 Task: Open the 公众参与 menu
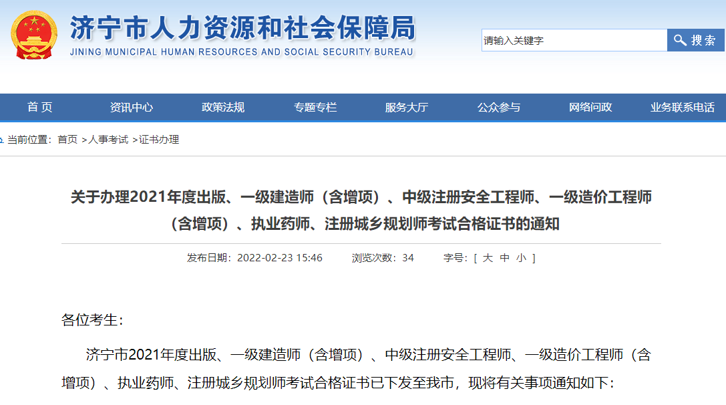[x=498, y=107]
